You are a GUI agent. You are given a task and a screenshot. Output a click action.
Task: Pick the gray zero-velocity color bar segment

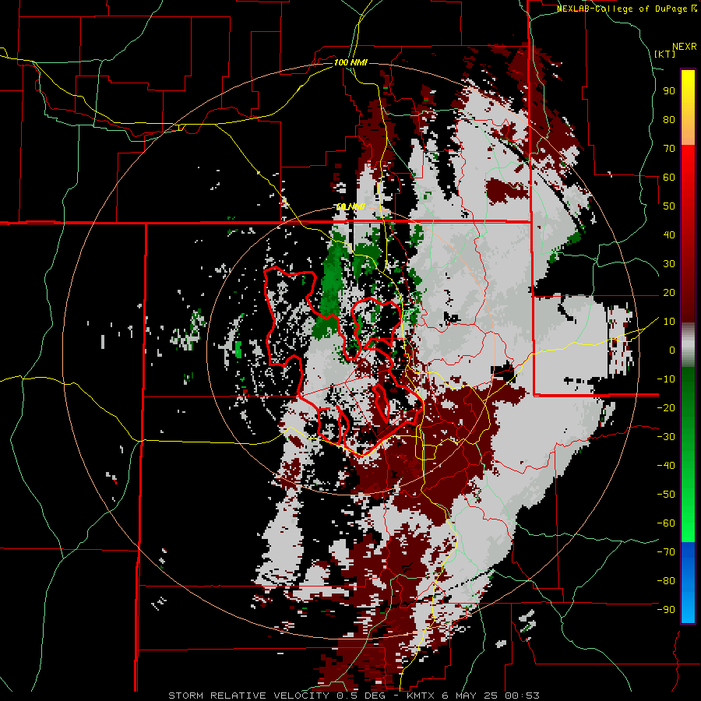pos(688,345)
